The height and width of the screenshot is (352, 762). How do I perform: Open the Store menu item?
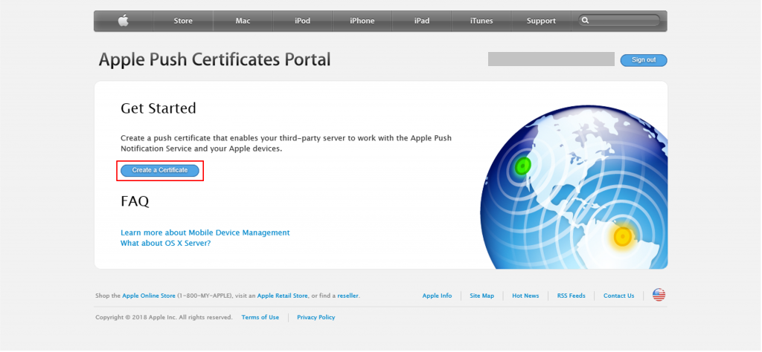tap(183, 21)
